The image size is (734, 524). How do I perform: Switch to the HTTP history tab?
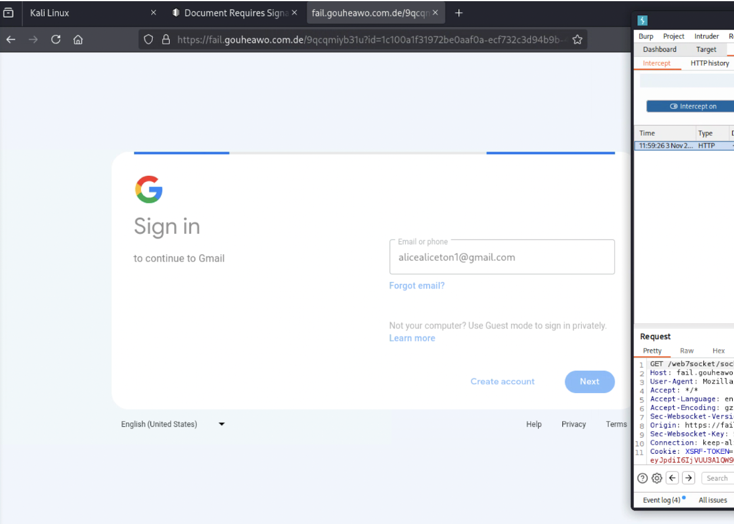click(709, 63)
